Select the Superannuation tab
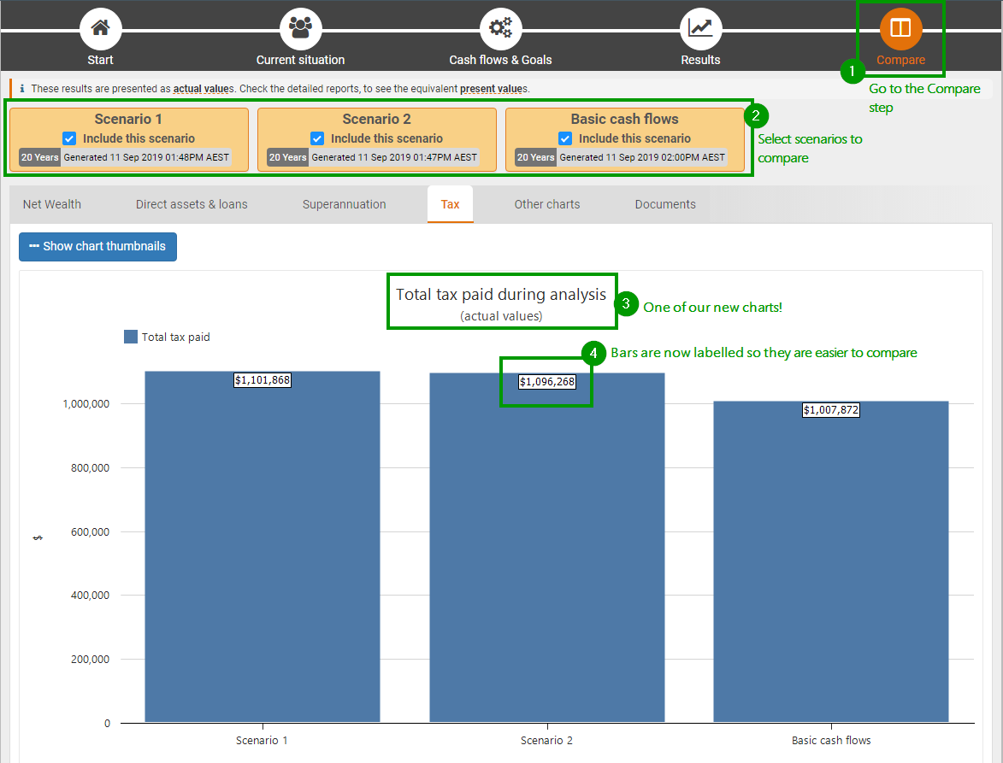Image resolution: width=1003 pixels, height=763 pixels. pos(344,204)
